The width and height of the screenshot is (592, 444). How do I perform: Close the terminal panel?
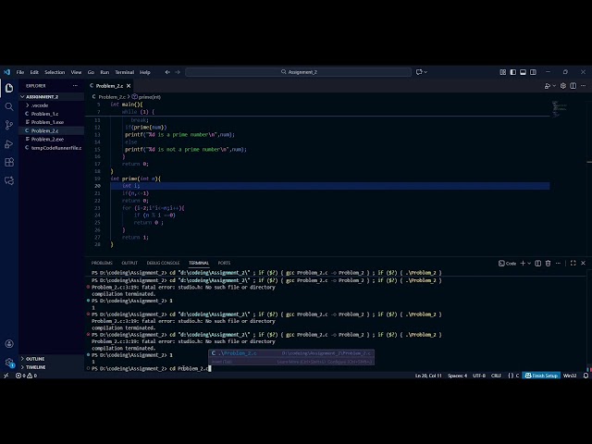coord(583,263)
